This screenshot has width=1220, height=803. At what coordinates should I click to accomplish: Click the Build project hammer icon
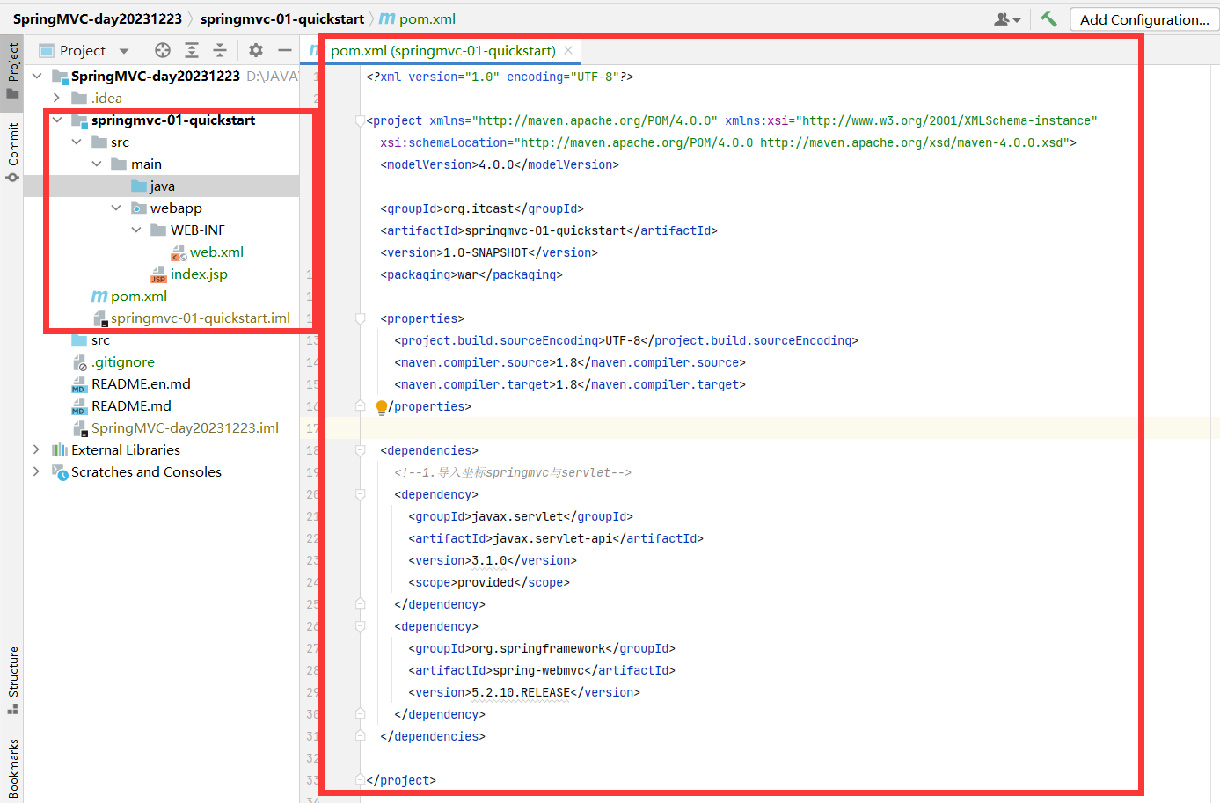click(1048, 18)
